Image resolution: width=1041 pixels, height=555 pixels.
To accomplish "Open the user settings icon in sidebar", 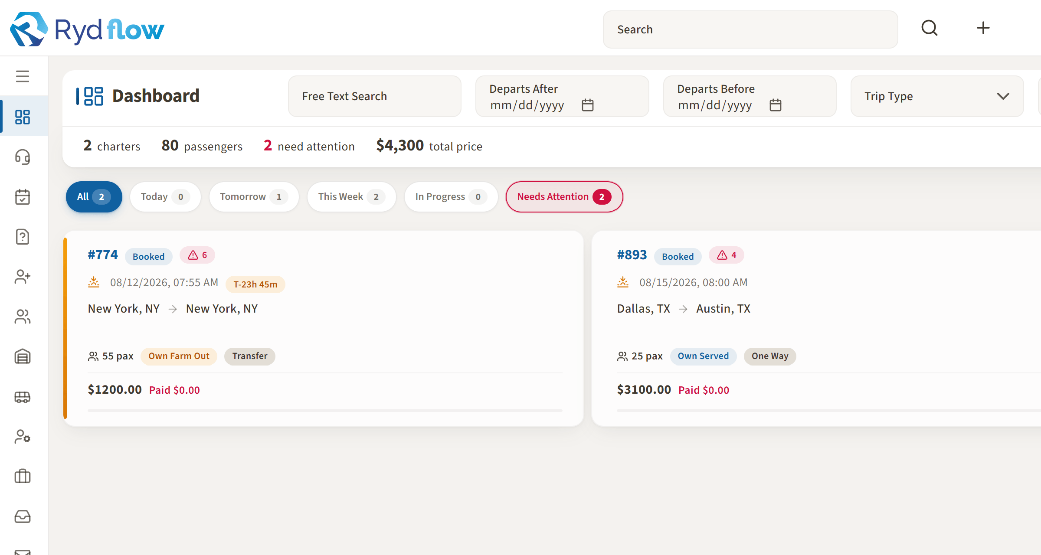I will 23,437.
